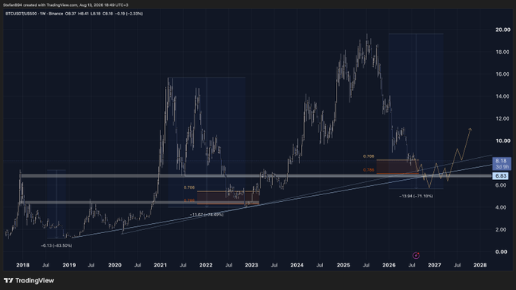Click the 16.00 price axis label

(502, 74)
